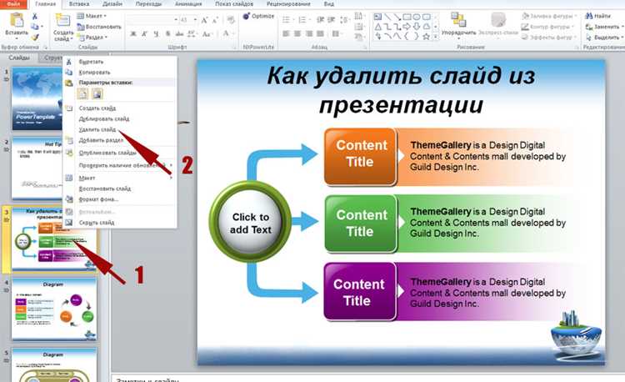
Task: Click the clear formatting icon
Action: pos(230,20)
